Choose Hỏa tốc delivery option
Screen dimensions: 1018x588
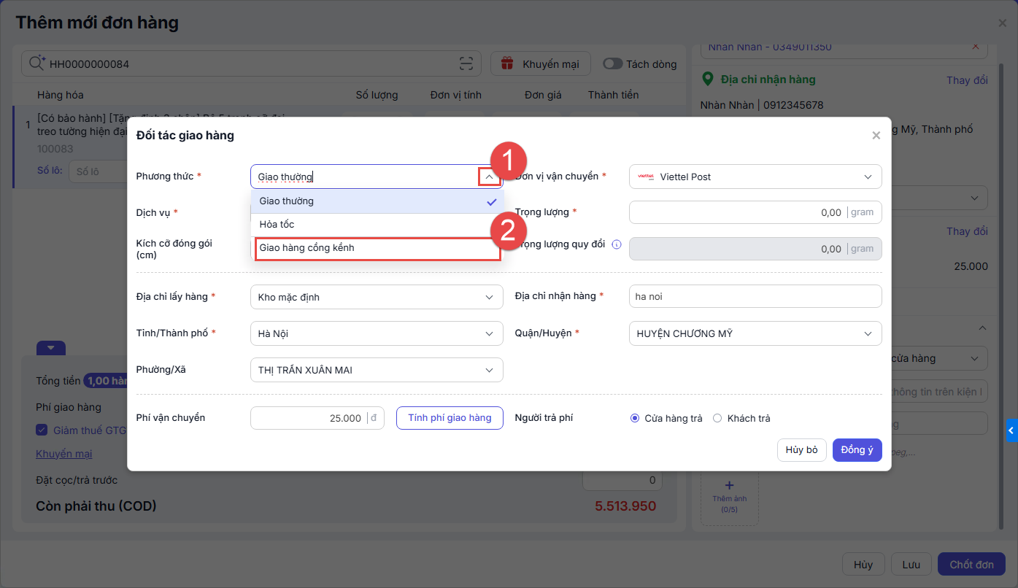tap(377, 225)
